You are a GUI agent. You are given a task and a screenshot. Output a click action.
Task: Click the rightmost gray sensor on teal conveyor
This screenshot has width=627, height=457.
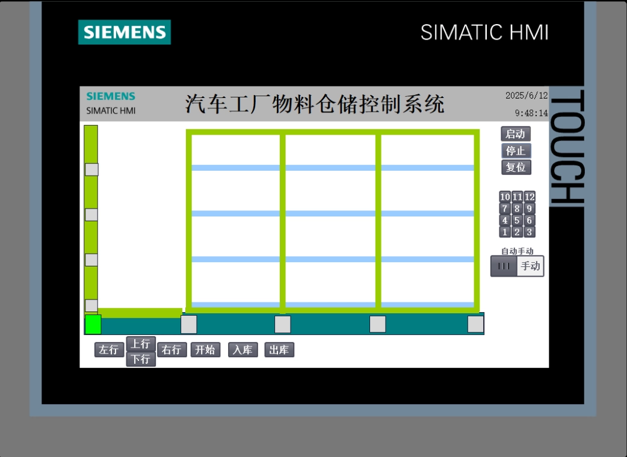tap(476, 324)
